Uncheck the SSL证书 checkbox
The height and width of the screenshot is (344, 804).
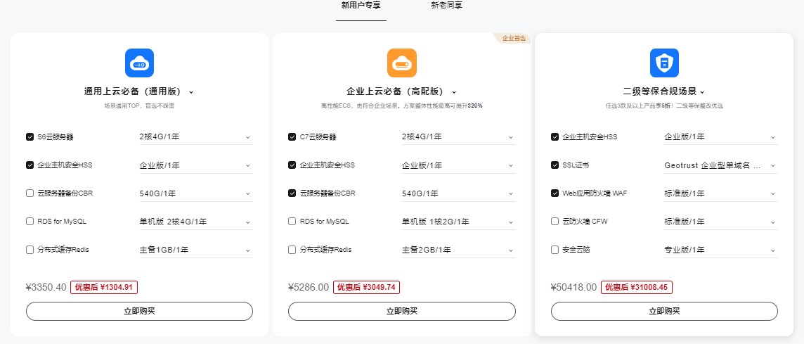coord(555,165)
